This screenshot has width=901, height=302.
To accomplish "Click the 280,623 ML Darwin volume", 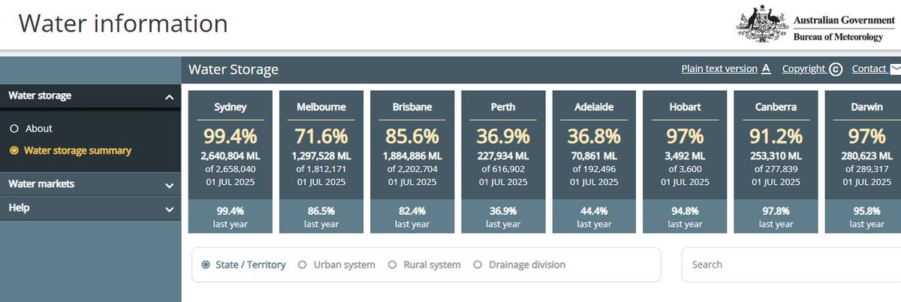I will [866, 157].
